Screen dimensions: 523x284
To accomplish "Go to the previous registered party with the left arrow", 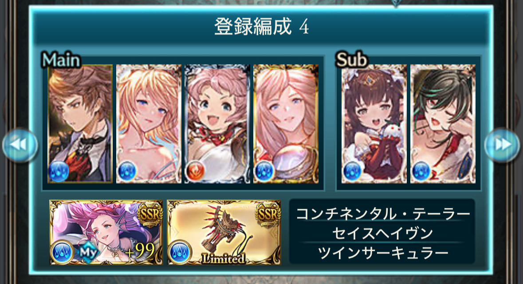I will pyautogui.click(x=20, y=145).
